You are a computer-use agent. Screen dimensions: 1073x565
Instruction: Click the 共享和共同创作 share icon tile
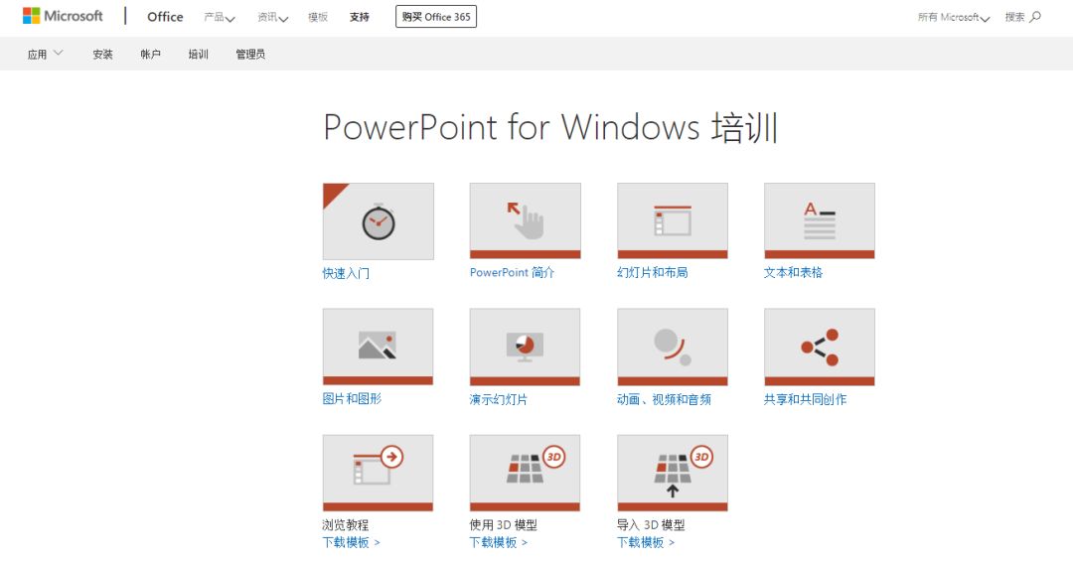(819, 346)
